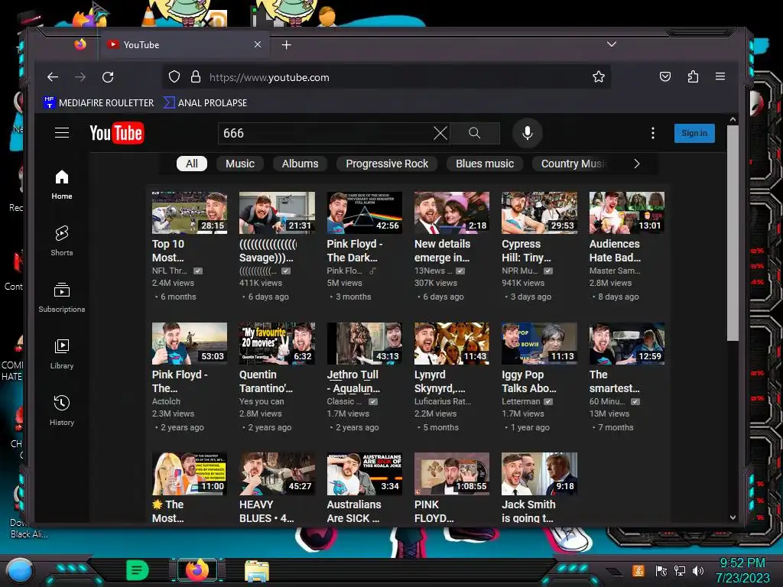Open Action Center flag tray icon

coord(661,570)
